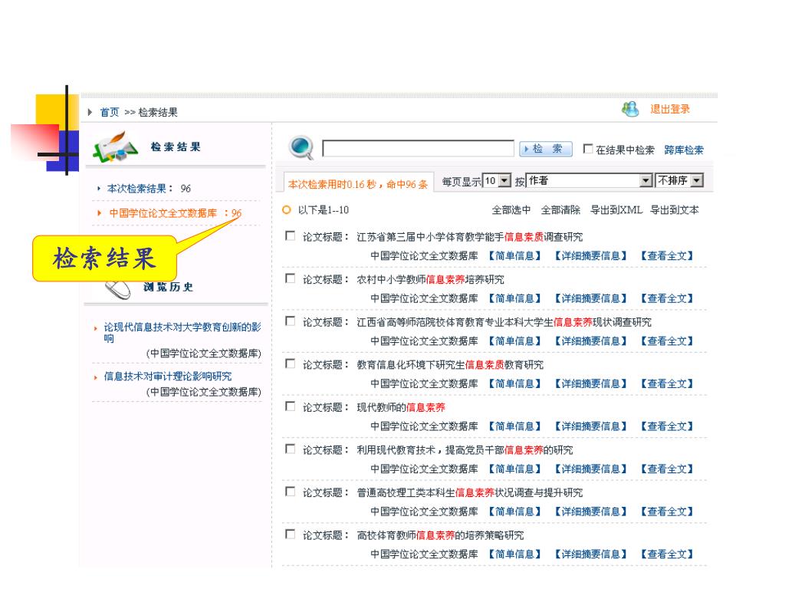785x589 pixels.
Task: Click 详细摘要信息 for 利用现代教育技术 paper
Action: coord(591,469)
